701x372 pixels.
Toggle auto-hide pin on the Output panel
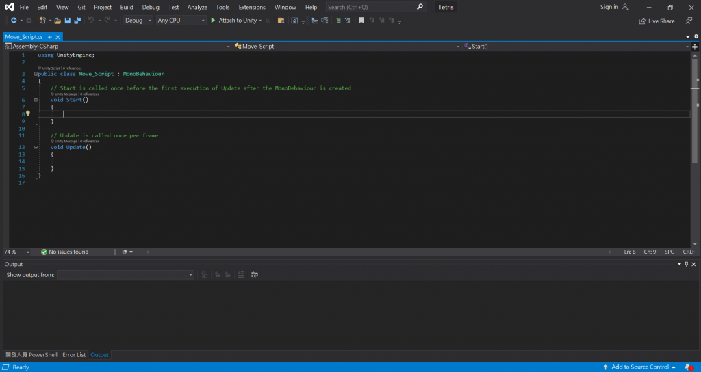pos(687,264)
